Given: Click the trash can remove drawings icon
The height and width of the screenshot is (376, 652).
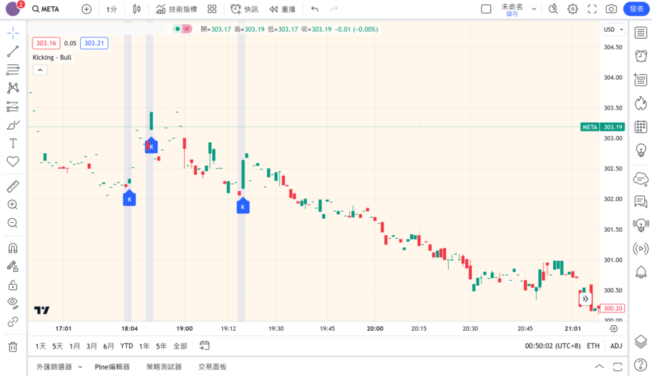Looking at the screenshot, I should (13, 347).
